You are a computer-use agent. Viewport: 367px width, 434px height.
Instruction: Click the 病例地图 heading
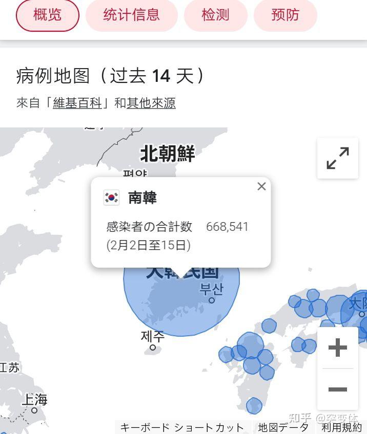point(111,76)
